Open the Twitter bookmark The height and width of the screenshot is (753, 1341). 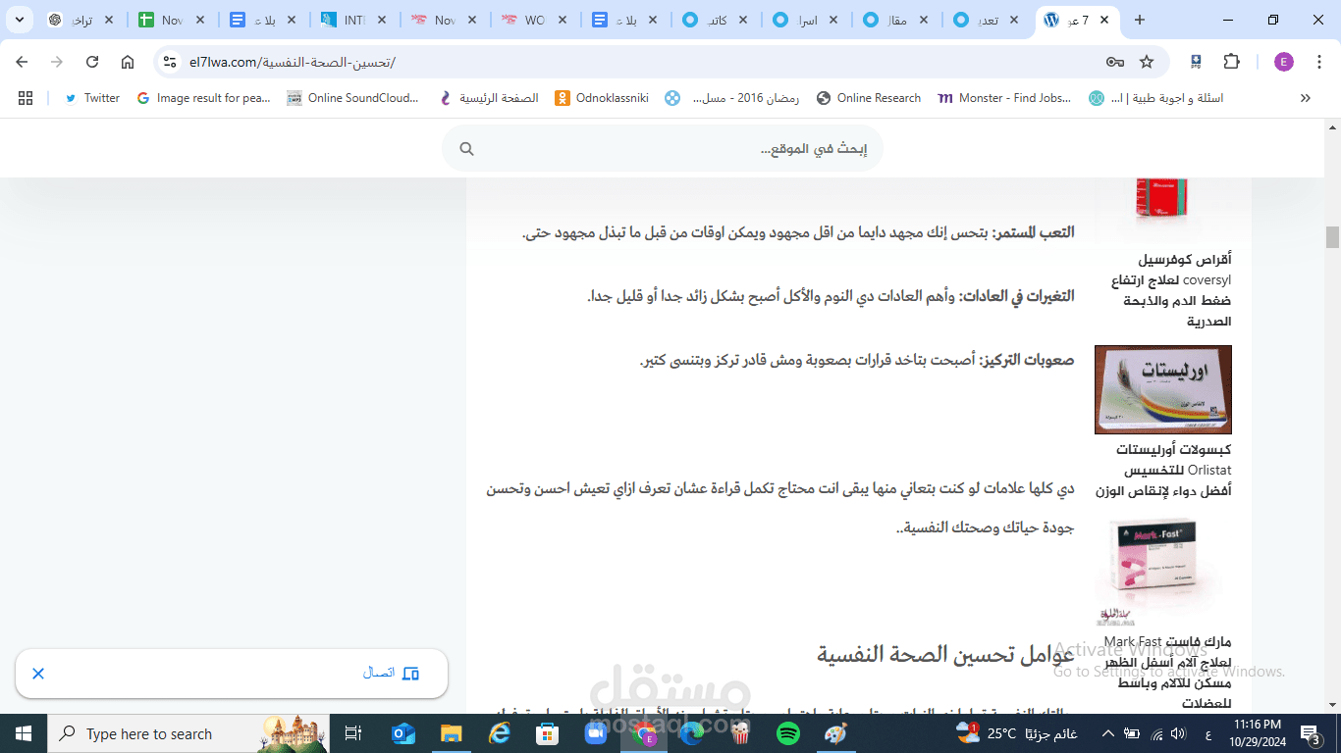pyautogui.click(x=92, y=98)
